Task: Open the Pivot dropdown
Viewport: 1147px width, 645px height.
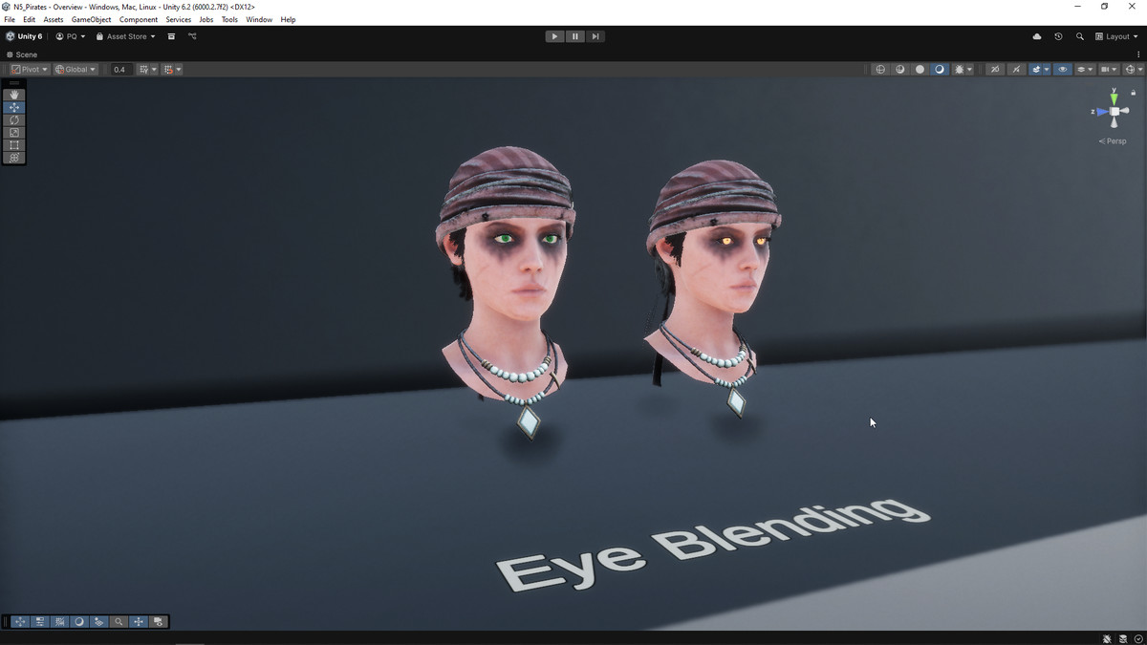Action: click(30, 69)
